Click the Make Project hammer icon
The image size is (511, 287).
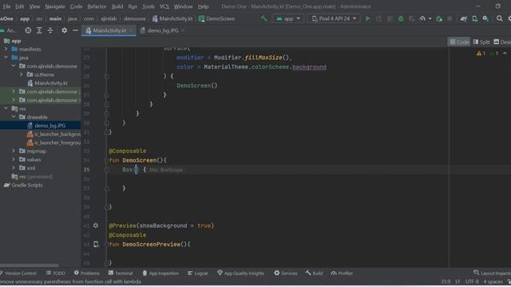(263, 18)
